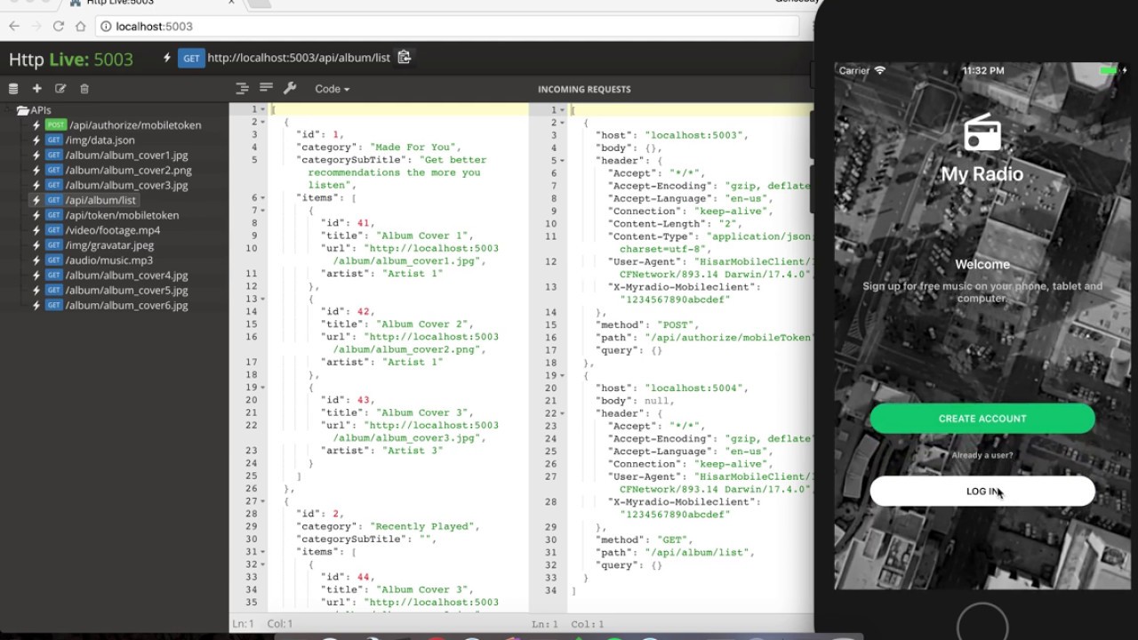
Task: Select /album/album_cover6.jpg endpoint
Action: 126,306
